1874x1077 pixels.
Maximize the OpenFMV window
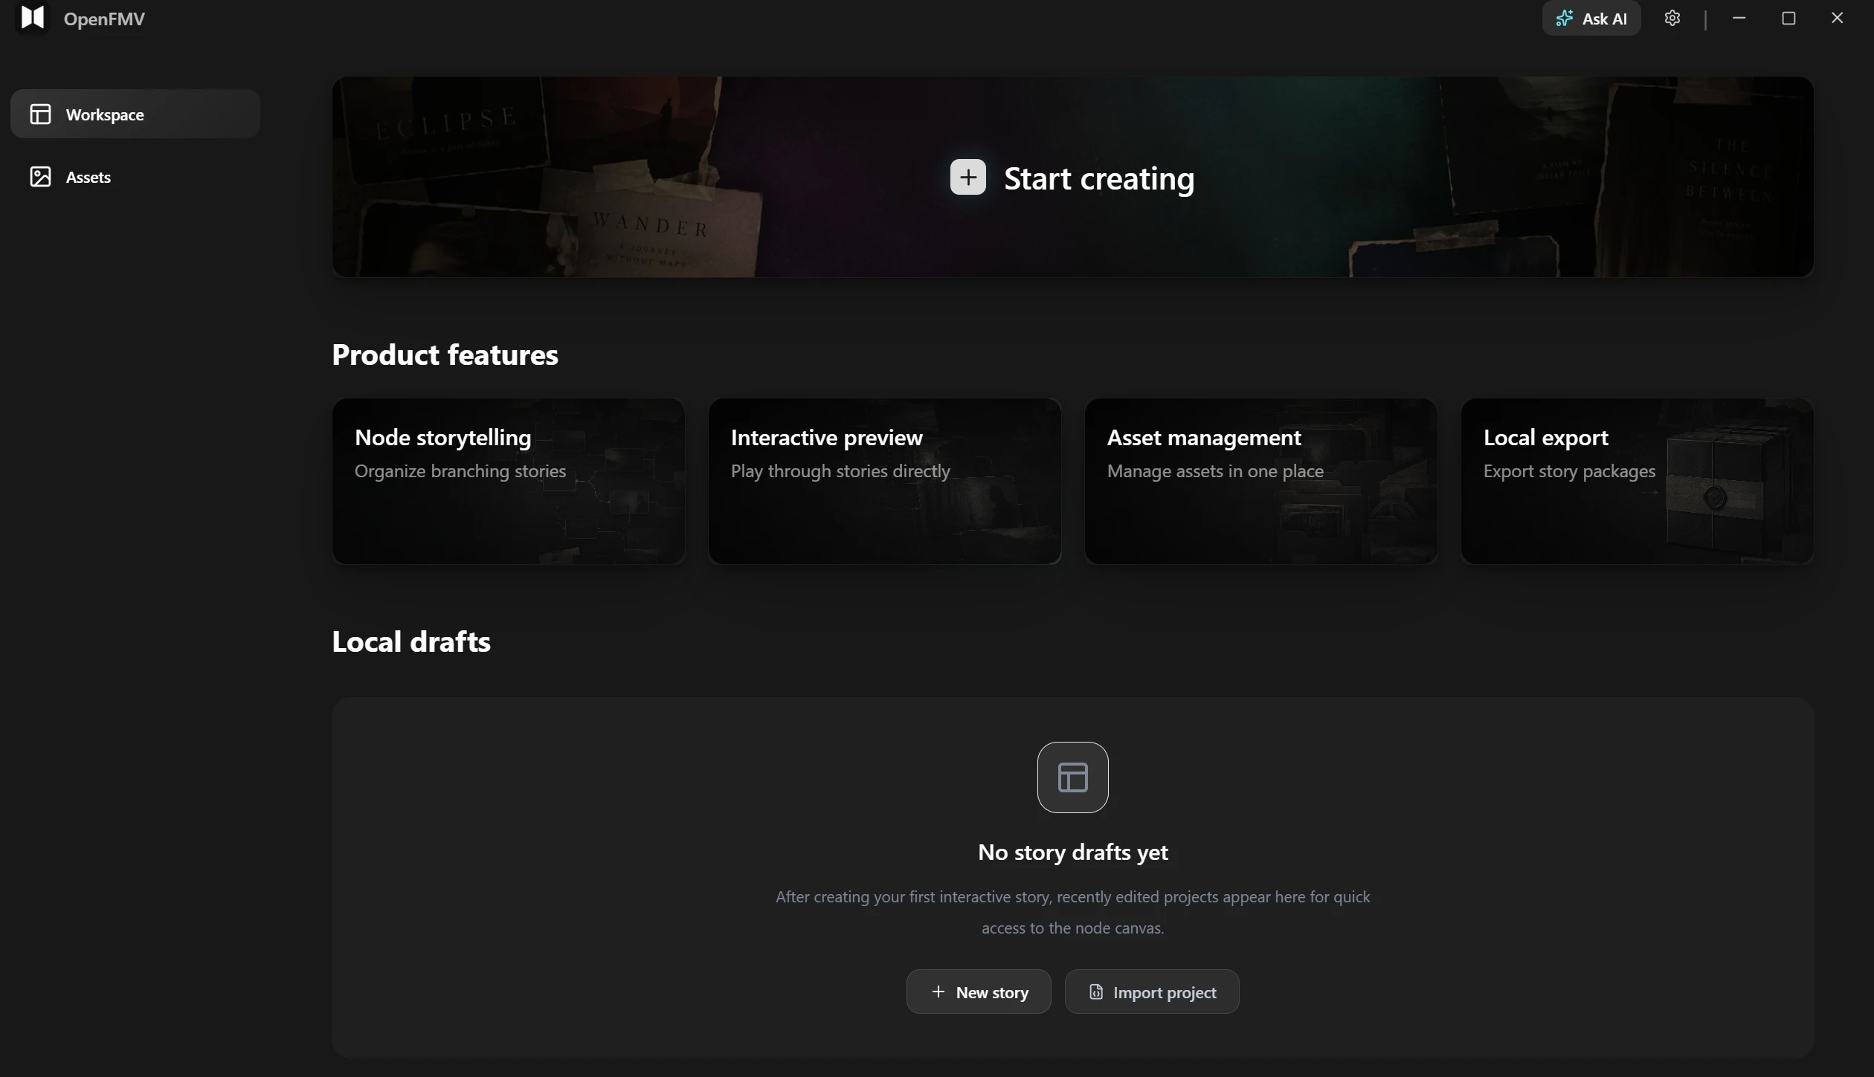[1788, 19]
